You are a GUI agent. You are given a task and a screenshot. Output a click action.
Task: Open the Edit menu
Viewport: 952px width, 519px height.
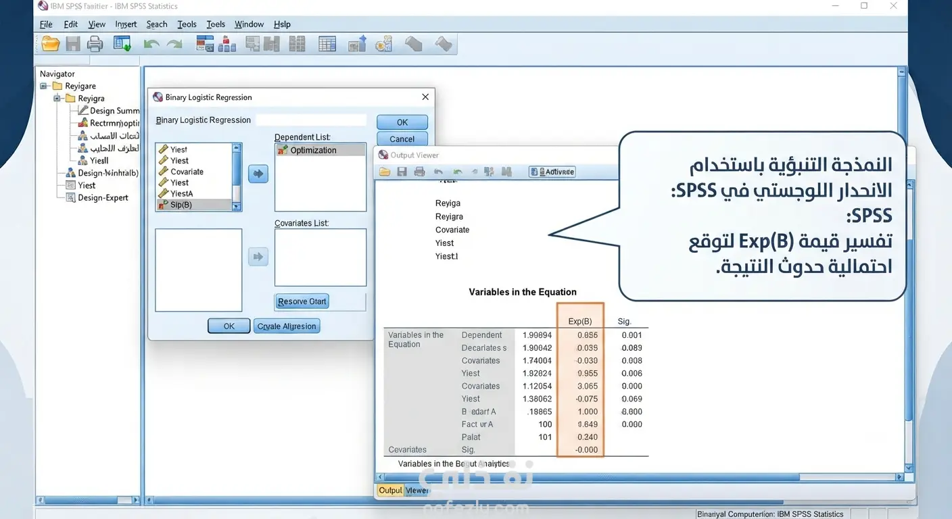click(71, 24)
